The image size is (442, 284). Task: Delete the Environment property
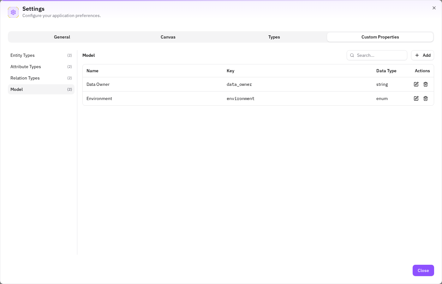click(x=426, y=98)
